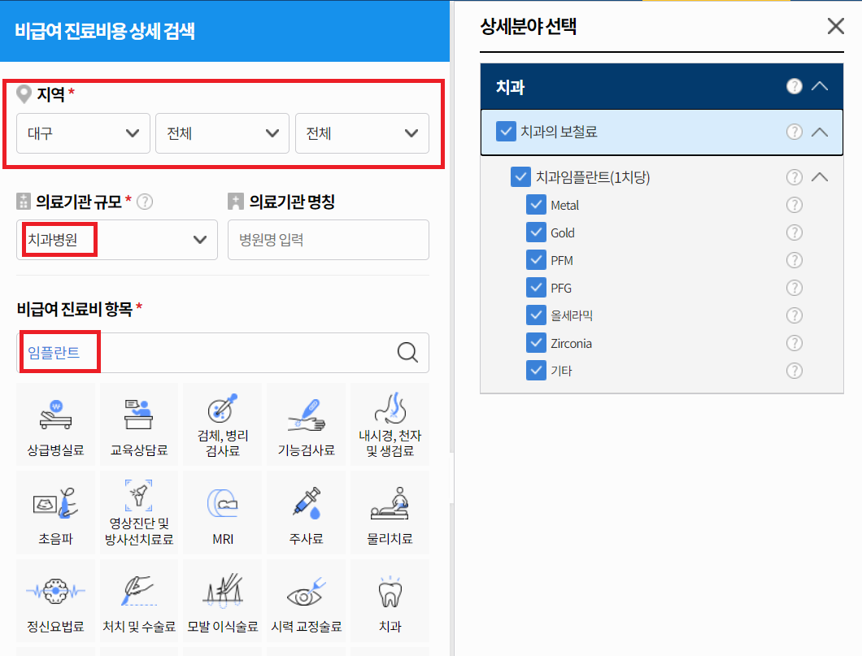The image size is (862, 656).
Task: Uncheck the PFG checkbox
Action: coord(536,288)
